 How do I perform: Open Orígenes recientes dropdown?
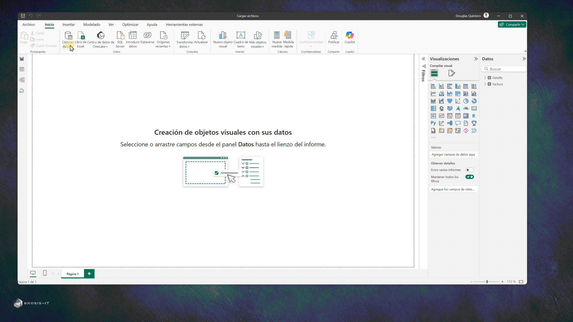coord(163,39)
